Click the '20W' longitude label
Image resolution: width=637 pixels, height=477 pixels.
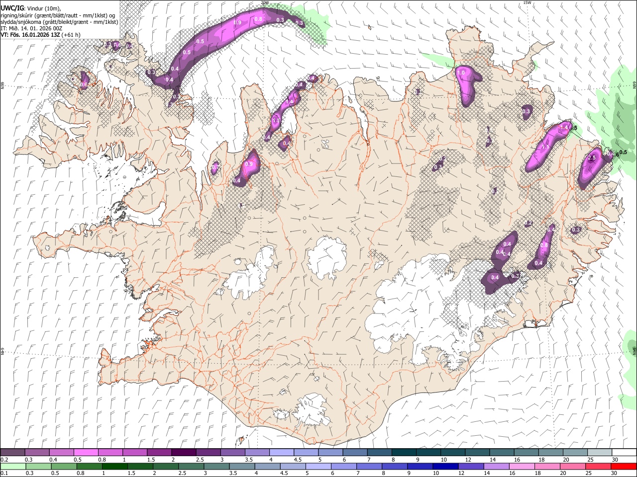point(265,2)
